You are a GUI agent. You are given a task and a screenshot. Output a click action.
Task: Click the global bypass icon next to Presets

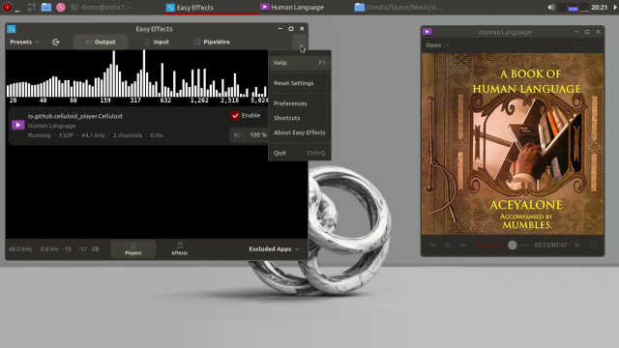56,43
